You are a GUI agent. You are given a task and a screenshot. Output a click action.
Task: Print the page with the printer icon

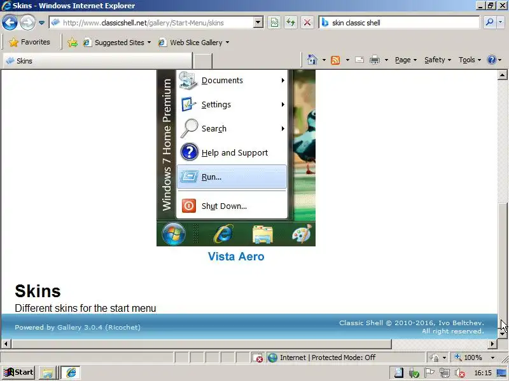click(x=375, y=60)
